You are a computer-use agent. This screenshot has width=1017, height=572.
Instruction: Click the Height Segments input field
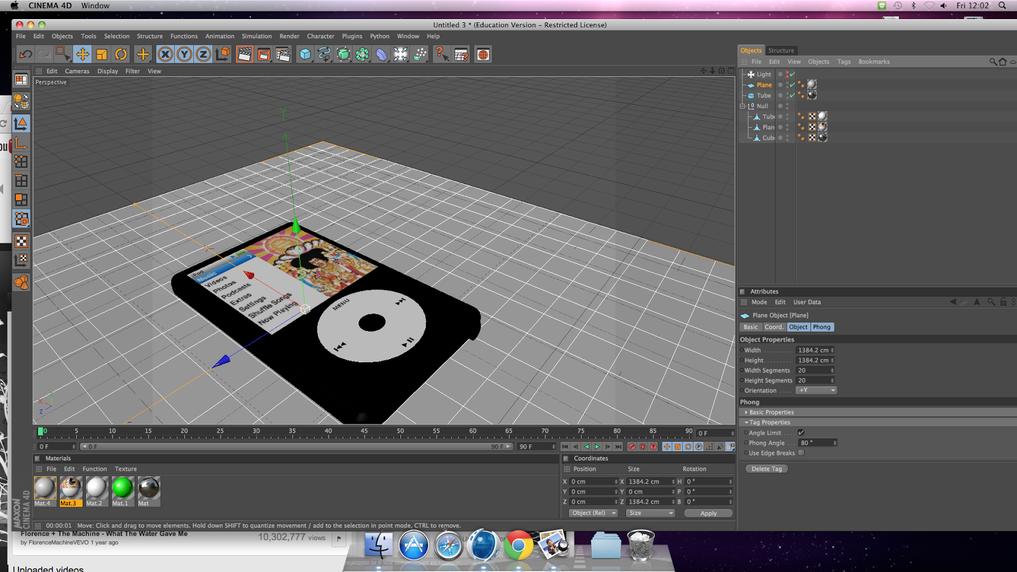(815, 381)
